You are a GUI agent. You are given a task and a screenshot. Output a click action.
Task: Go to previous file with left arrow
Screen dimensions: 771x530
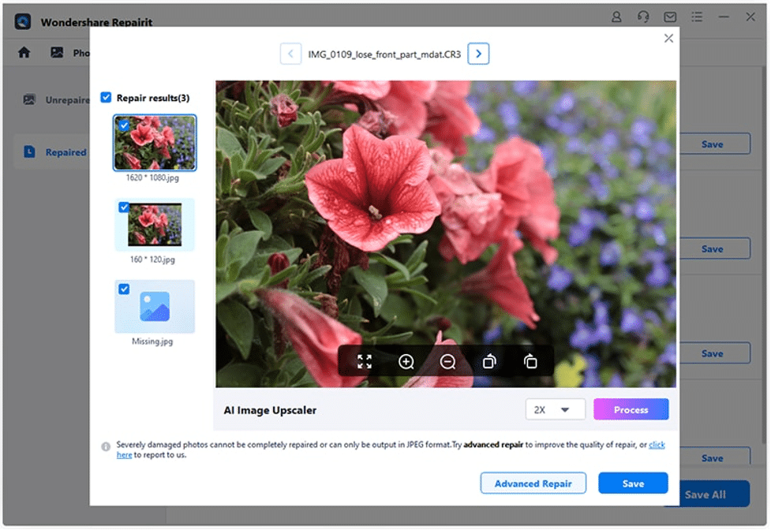click(x=290, y=54)
